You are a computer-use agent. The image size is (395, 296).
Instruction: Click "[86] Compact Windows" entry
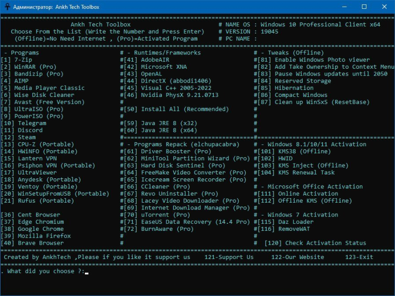[x=292, y=95]
